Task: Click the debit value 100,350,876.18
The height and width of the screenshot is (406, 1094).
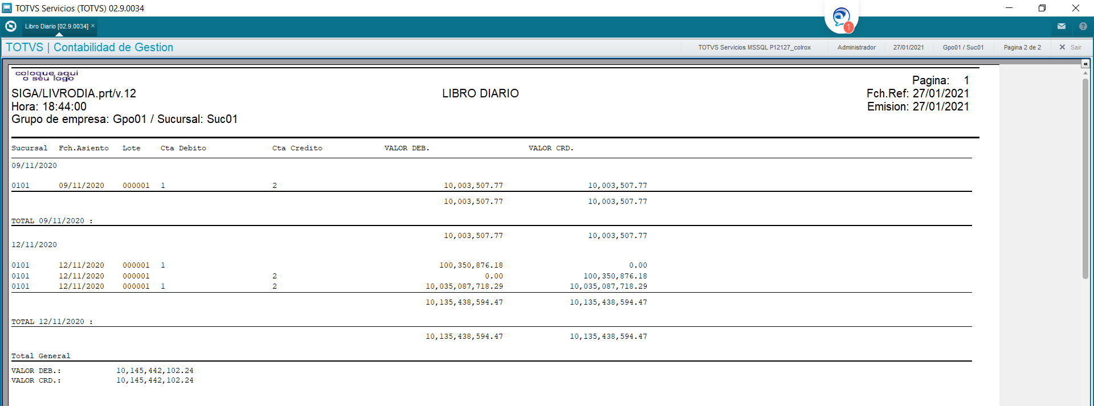Action: pyautogui.click(x=471, y=265)
